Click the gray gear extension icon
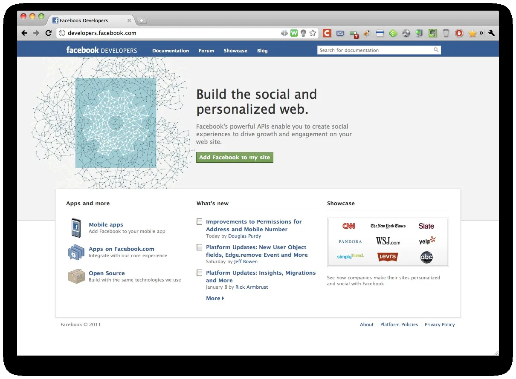 (x=406, y=33)
